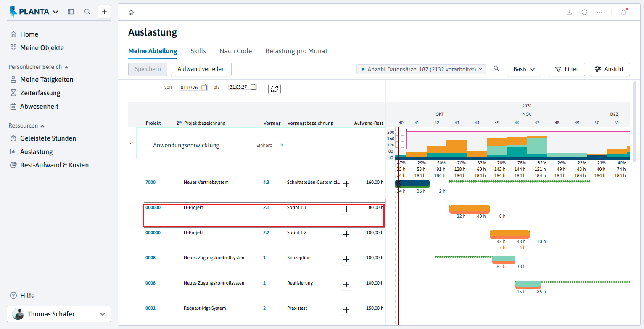Open project link 7000
Image resolution: width=644 pixels, height=329 pixels.
coord(150,183)
